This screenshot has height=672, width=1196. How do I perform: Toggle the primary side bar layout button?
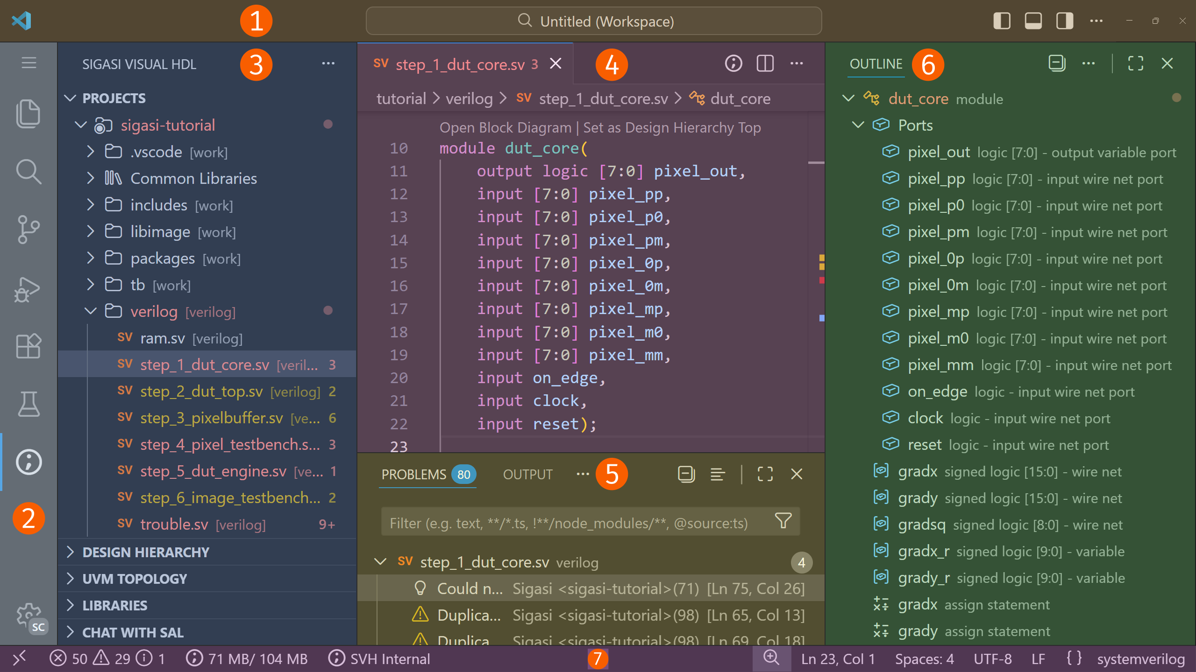[1002, 21]
